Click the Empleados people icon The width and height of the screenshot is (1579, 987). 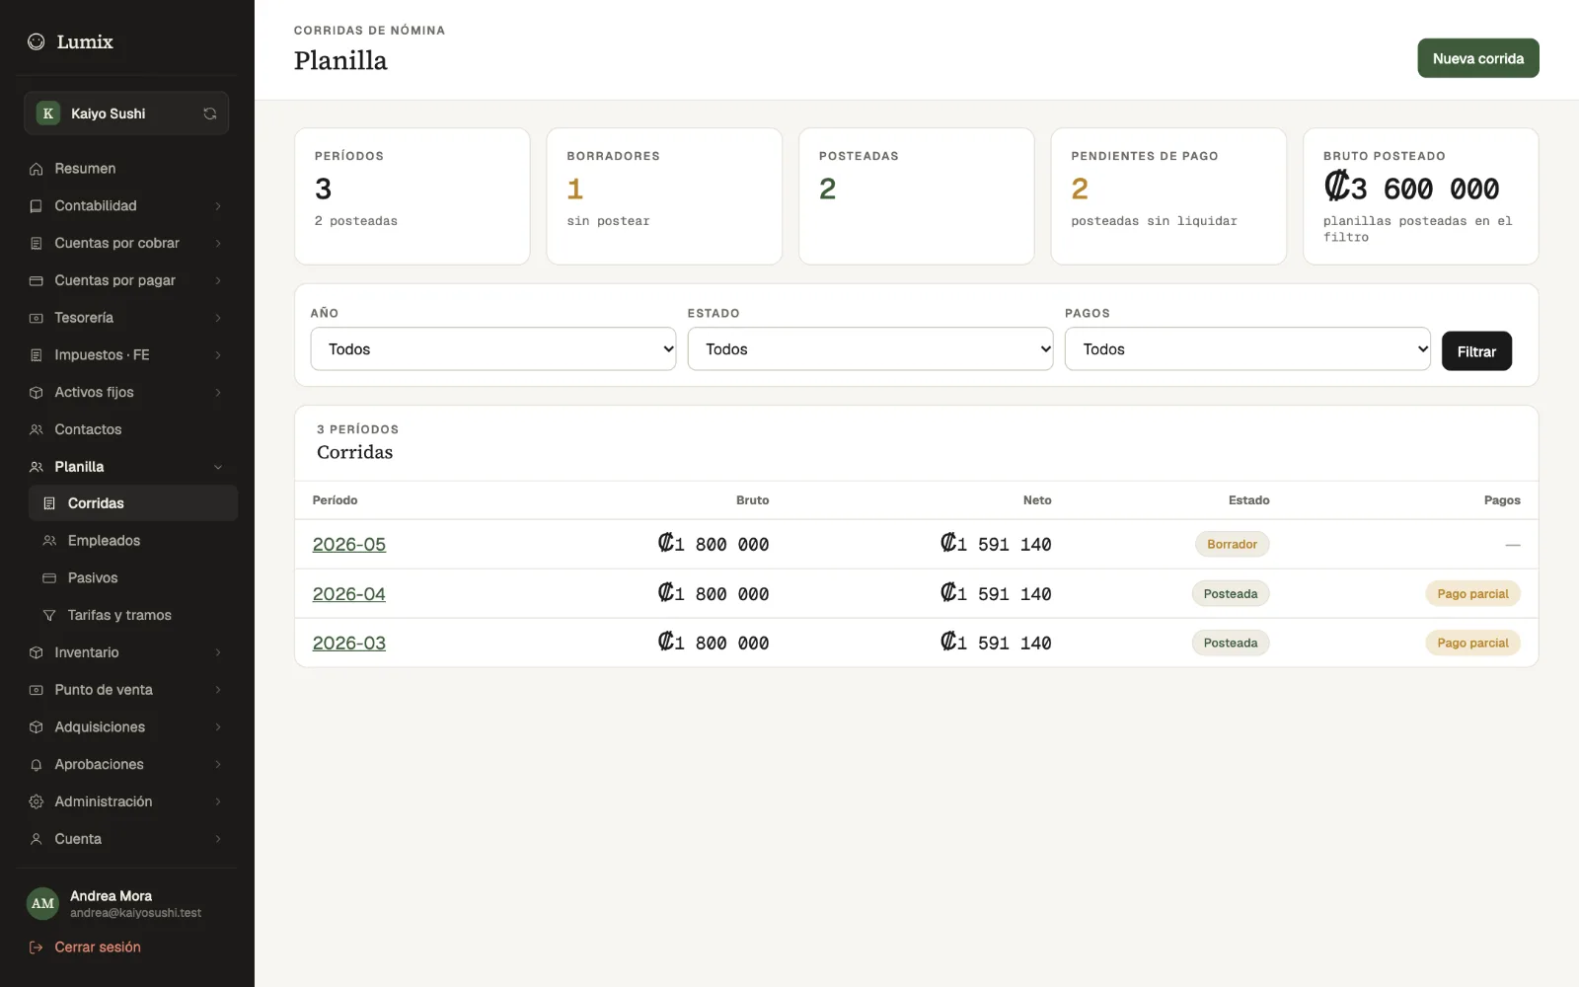click(x=49, y=541)
